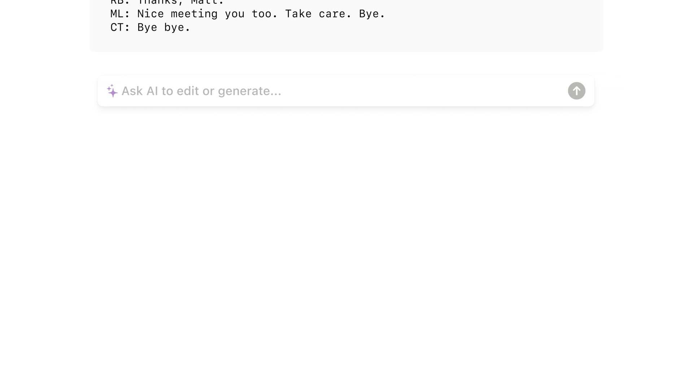
Task: Click the word 'you' in ML's line
Action: tap(235, 14)
